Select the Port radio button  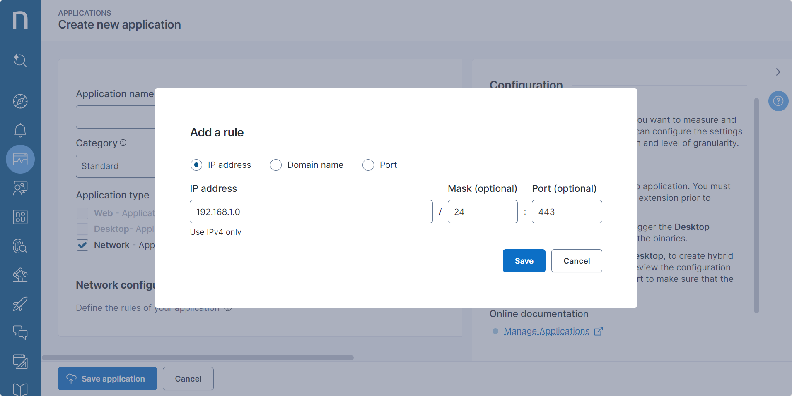[368, 165]
